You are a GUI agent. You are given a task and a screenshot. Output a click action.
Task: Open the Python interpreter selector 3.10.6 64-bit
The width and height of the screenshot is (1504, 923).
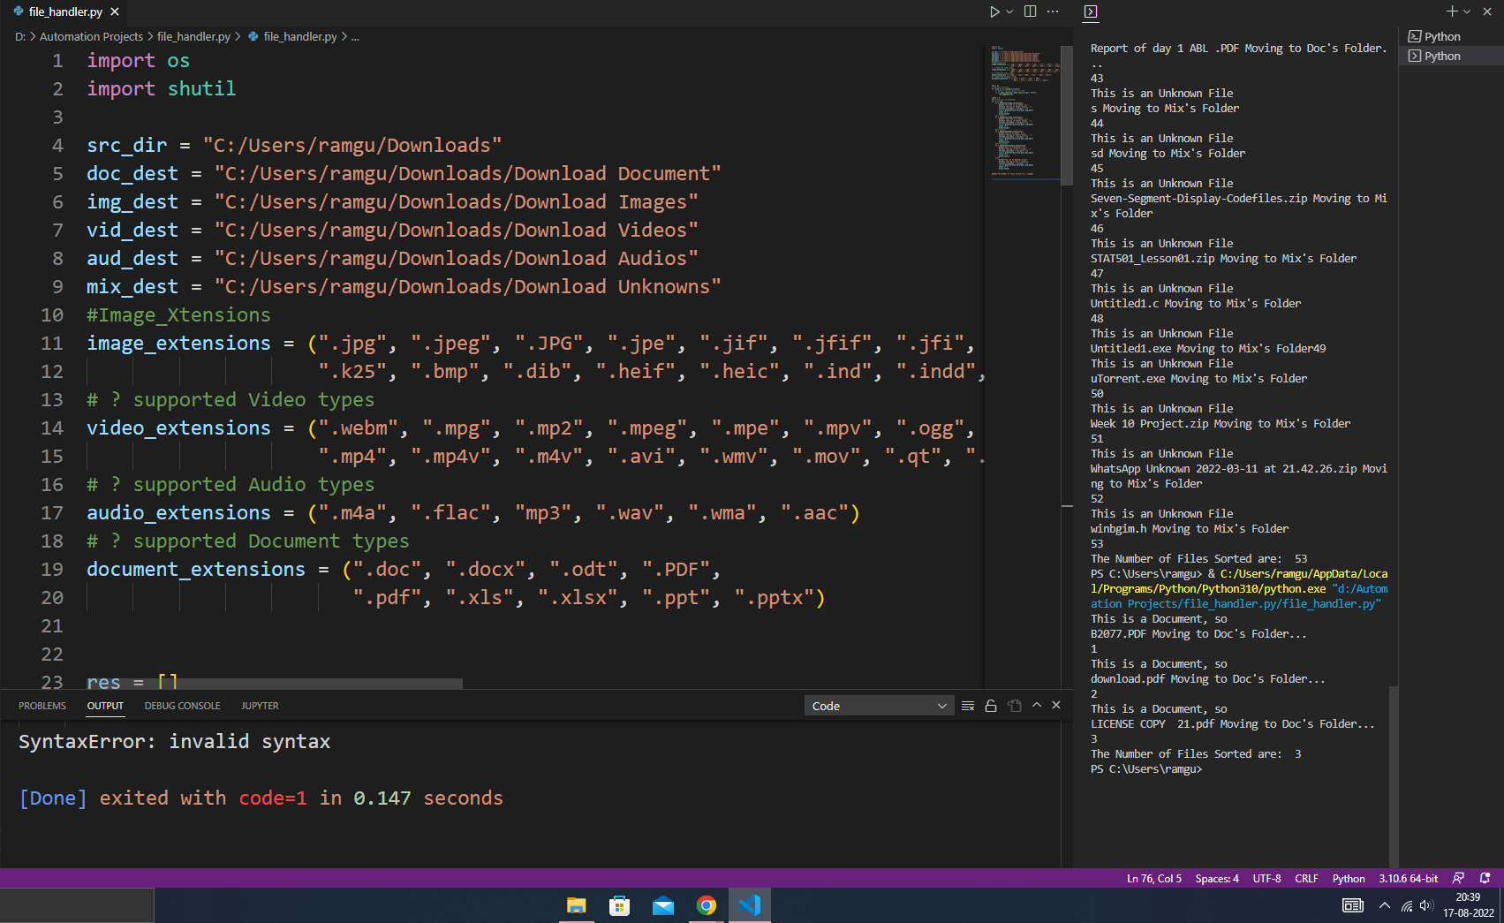pyautogui.click(x=1408, y=878)
